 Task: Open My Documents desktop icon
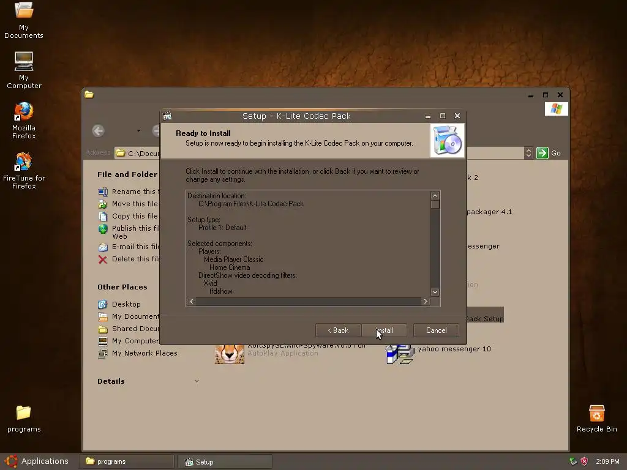[24, 20]
